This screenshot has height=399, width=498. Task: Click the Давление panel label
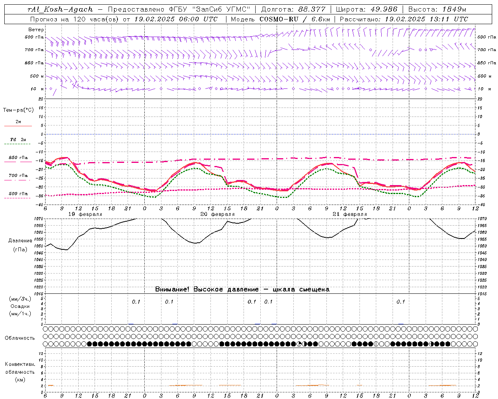[x=20, y=241]
